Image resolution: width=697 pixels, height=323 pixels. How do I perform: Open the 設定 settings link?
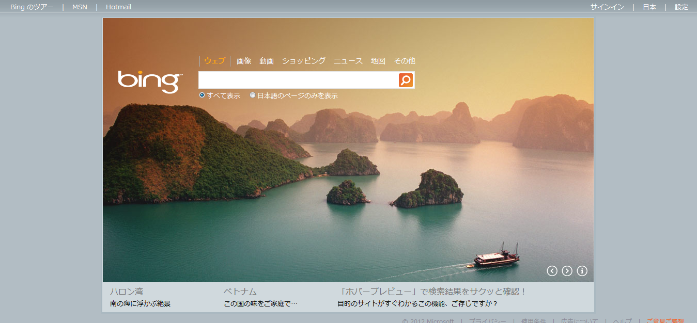point(681,7)
